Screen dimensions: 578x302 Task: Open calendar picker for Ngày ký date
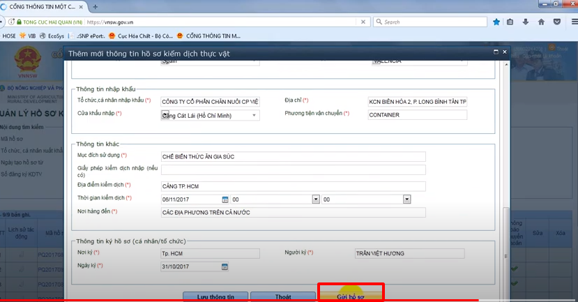[225, 266]
